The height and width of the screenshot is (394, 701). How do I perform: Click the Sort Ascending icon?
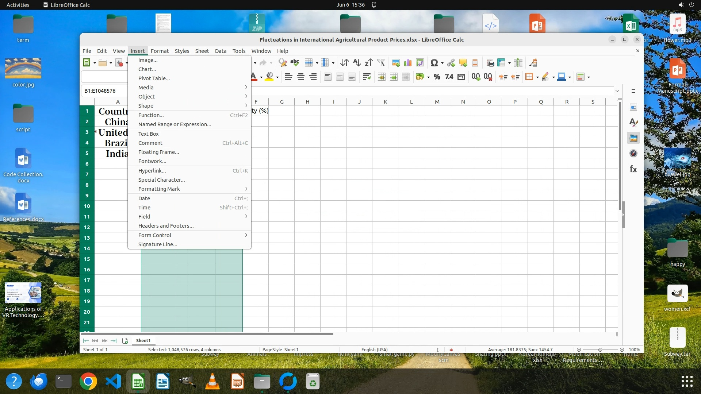[x=357, y=63]
